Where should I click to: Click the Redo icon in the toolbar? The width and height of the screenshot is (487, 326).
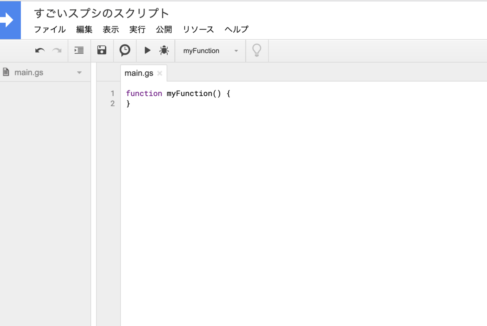[x=56, y=50]
